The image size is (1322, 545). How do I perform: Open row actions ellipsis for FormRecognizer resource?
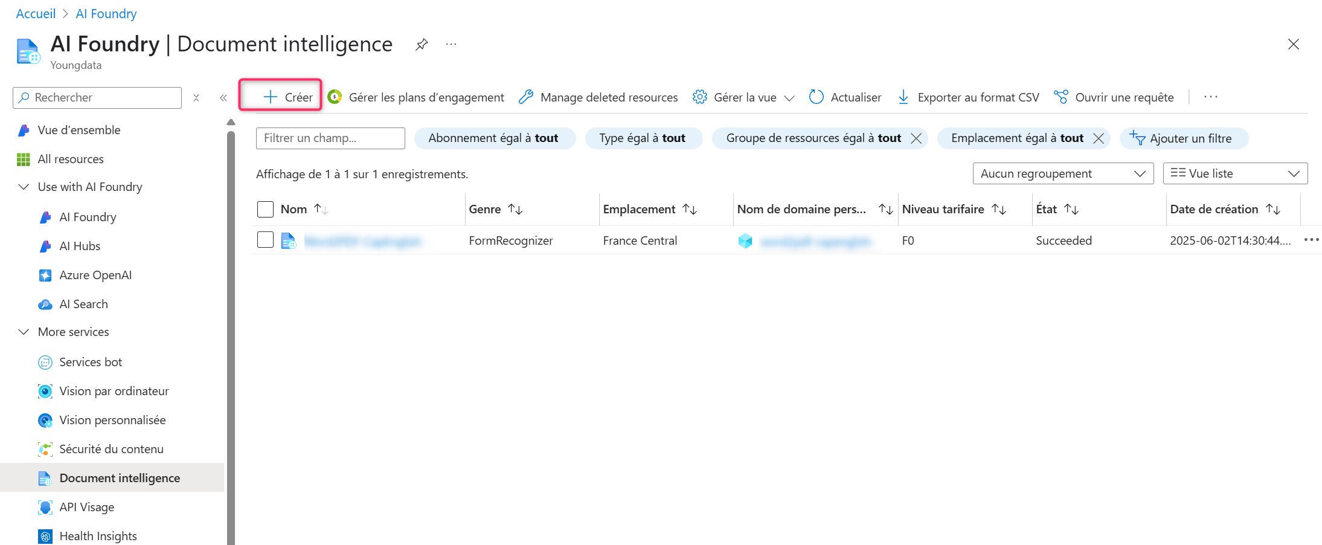point(1311,240)
